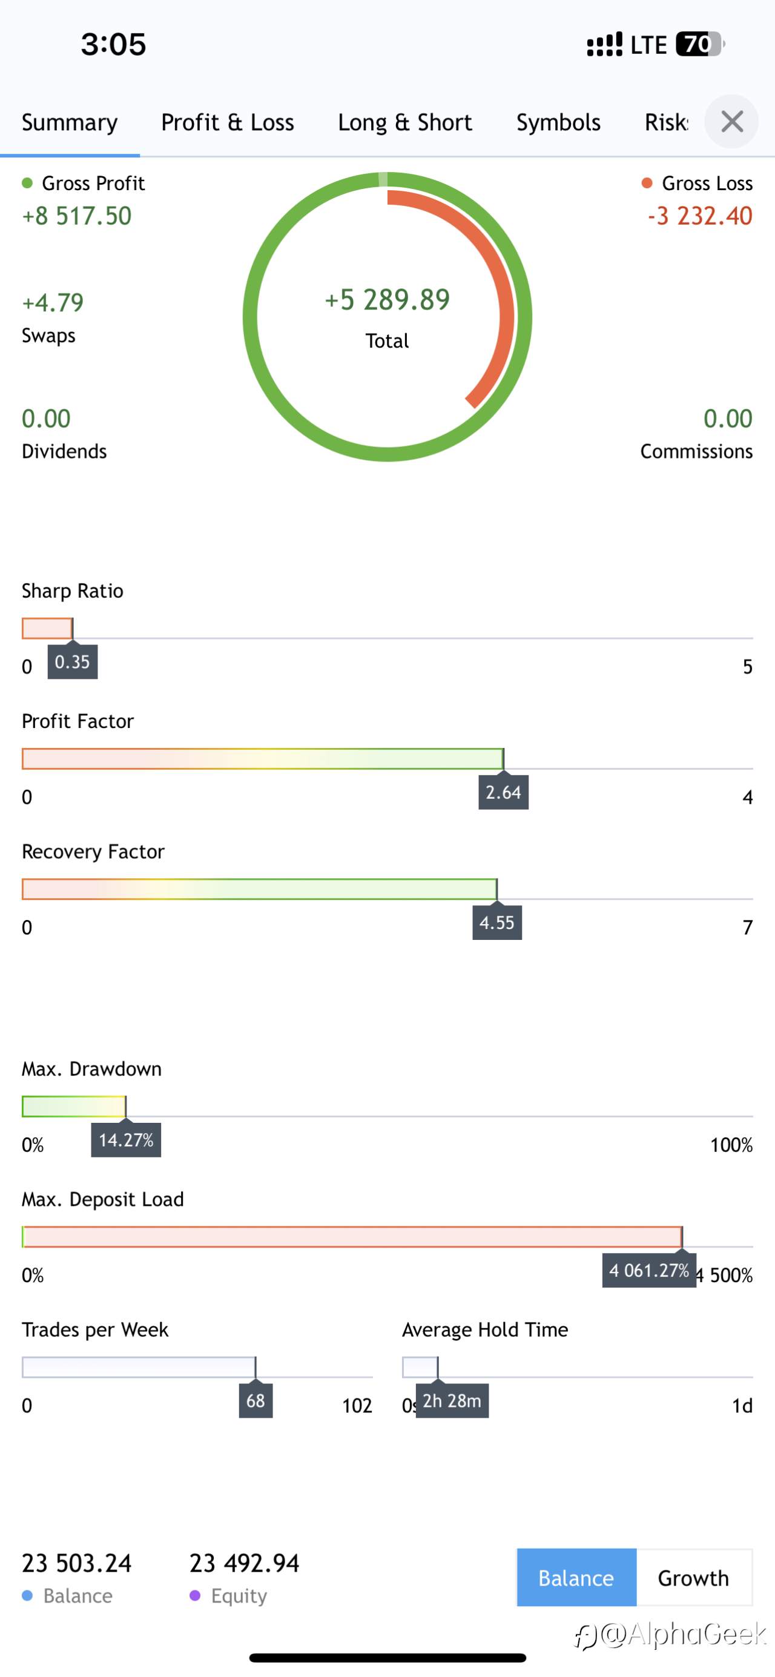Switch to the Long & Short tab

(404, 122)
